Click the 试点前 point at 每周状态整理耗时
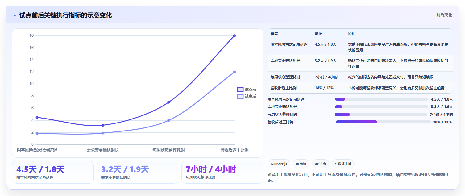The width and height of the screenshot is (465, 196). coord(169,102)
